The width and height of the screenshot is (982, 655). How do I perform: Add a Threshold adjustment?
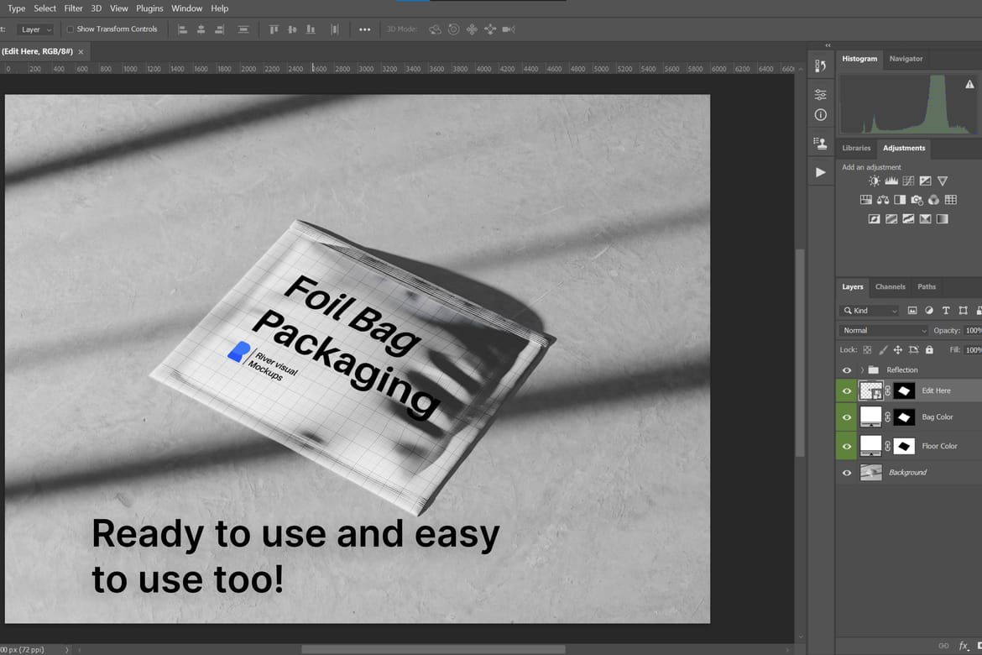coord(908,218)
